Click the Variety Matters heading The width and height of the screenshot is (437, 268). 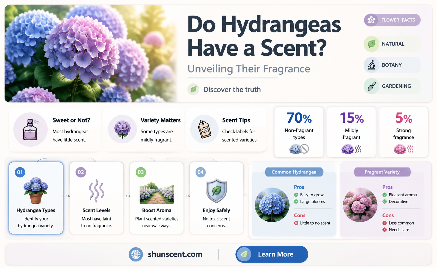click(x=161, y=120)
